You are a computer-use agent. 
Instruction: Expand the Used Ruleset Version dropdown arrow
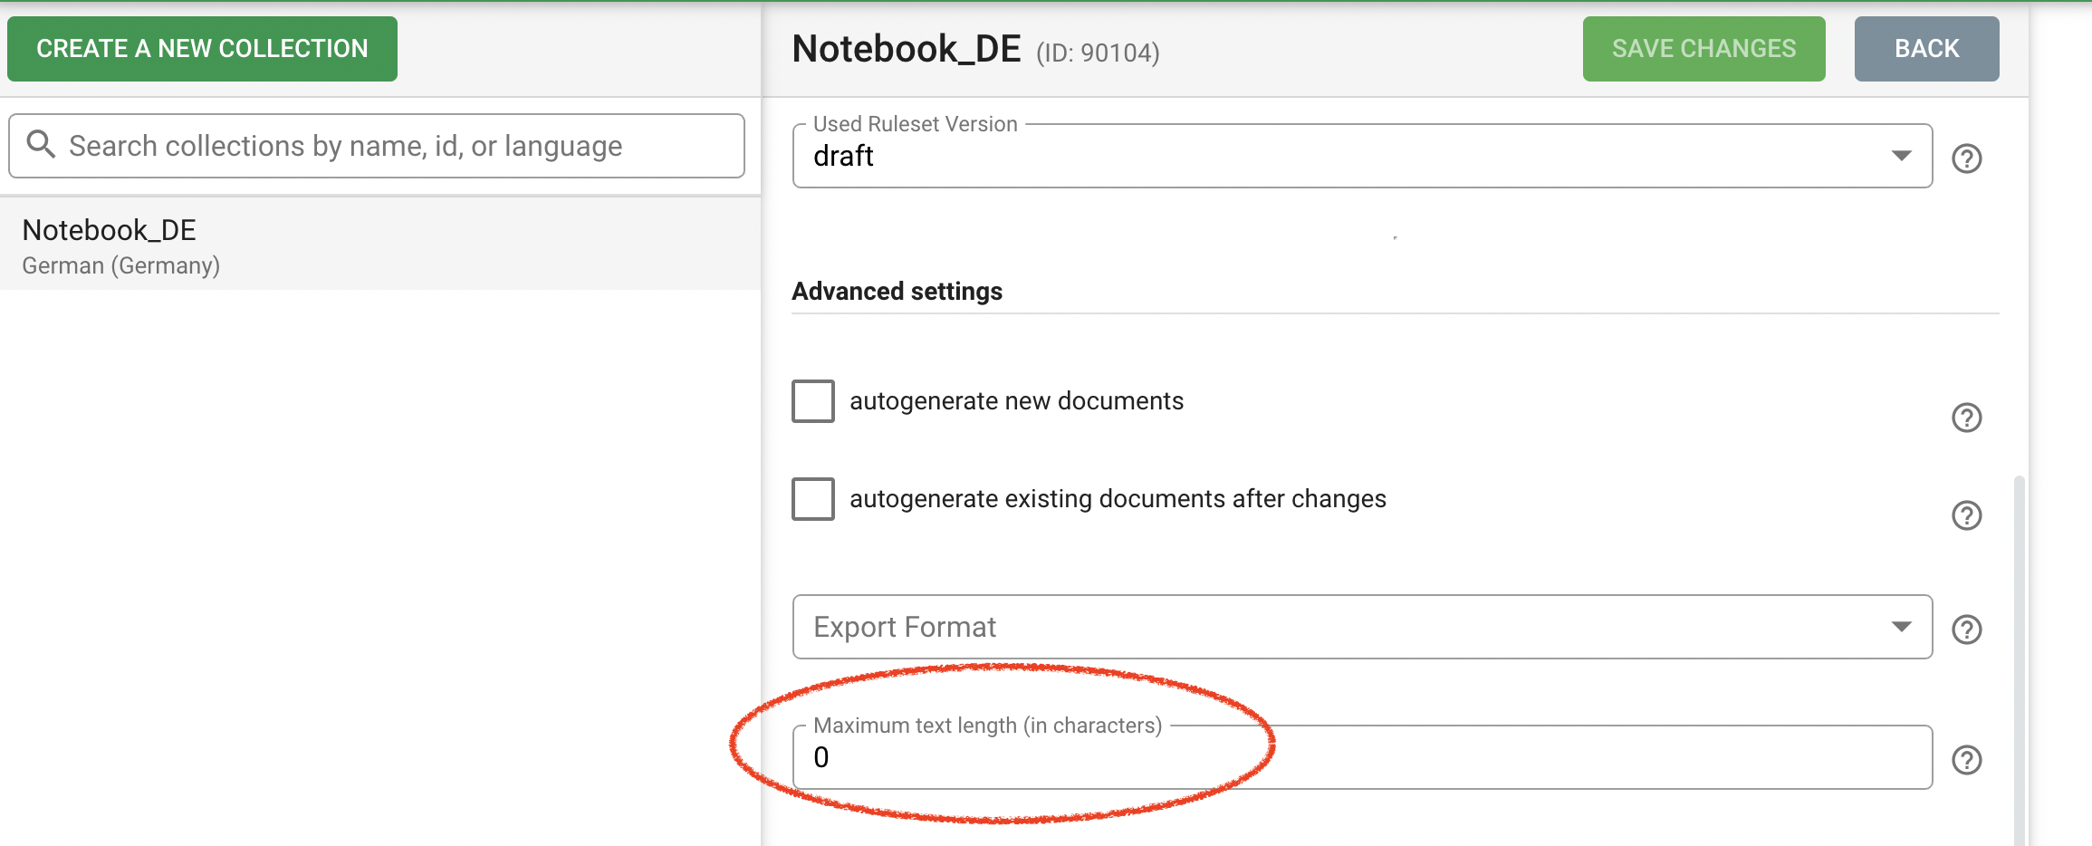tap(1904, 155)
